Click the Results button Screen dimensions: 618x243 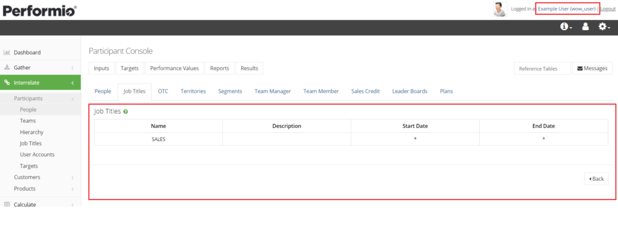(249, 68)
